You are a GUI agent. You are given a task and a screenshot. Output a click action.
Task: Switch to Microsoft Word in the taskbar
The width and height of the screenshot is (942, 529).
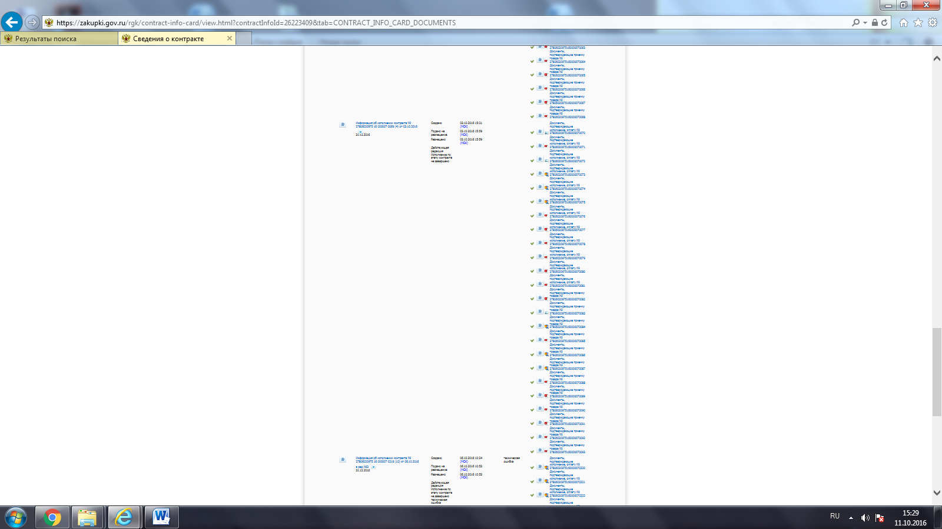coord(161,518)
